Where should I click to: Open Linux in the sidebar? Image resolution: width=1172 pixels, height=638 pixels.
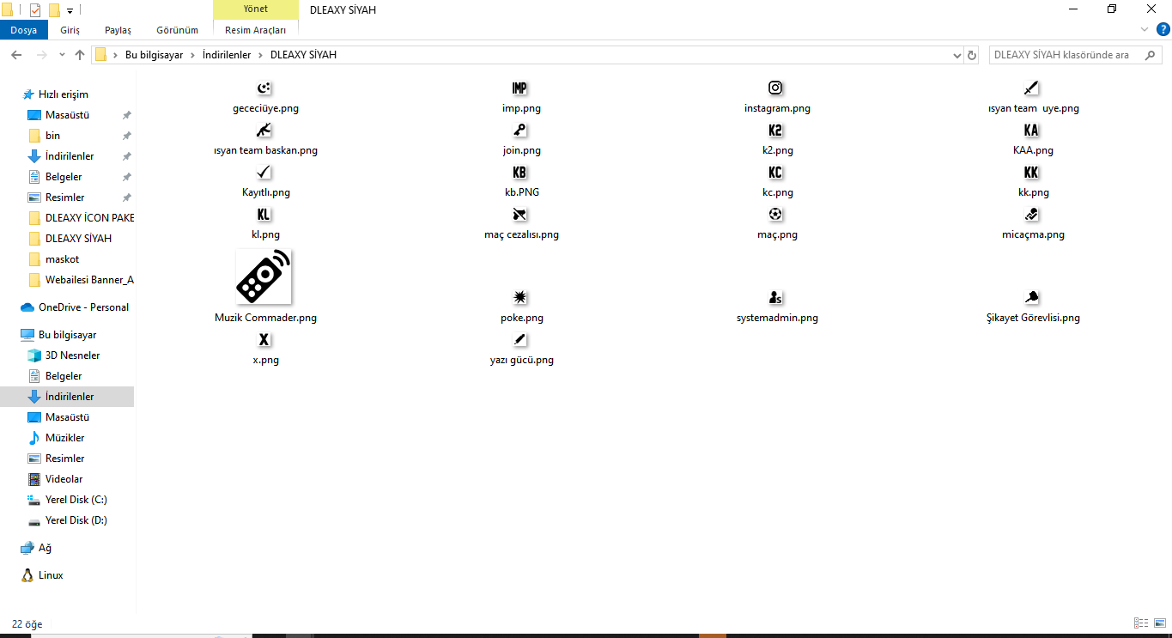click(x=51, y=575)
